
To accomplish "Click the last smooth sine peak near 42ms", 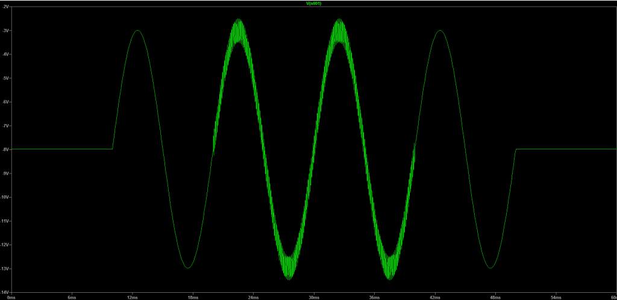I will (x=440, y=31).
